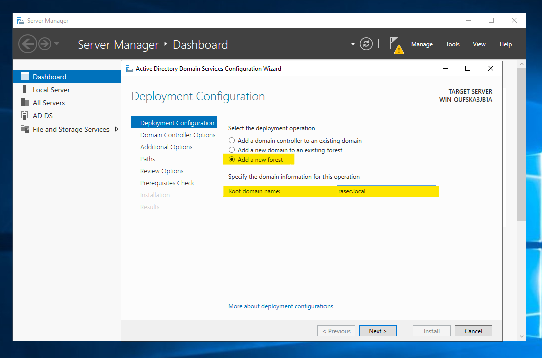
Task: Click scrollbar down arrow in Server Manager
Action: [x=521, y=336]
